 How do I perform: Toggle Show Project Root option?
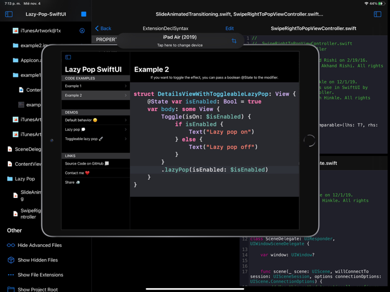[37, 289]
